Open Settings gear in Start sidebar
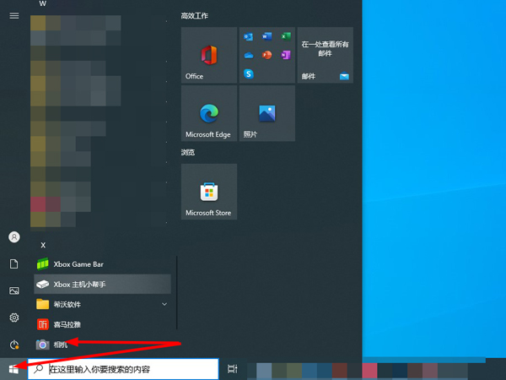 click(x=14, y=318)
